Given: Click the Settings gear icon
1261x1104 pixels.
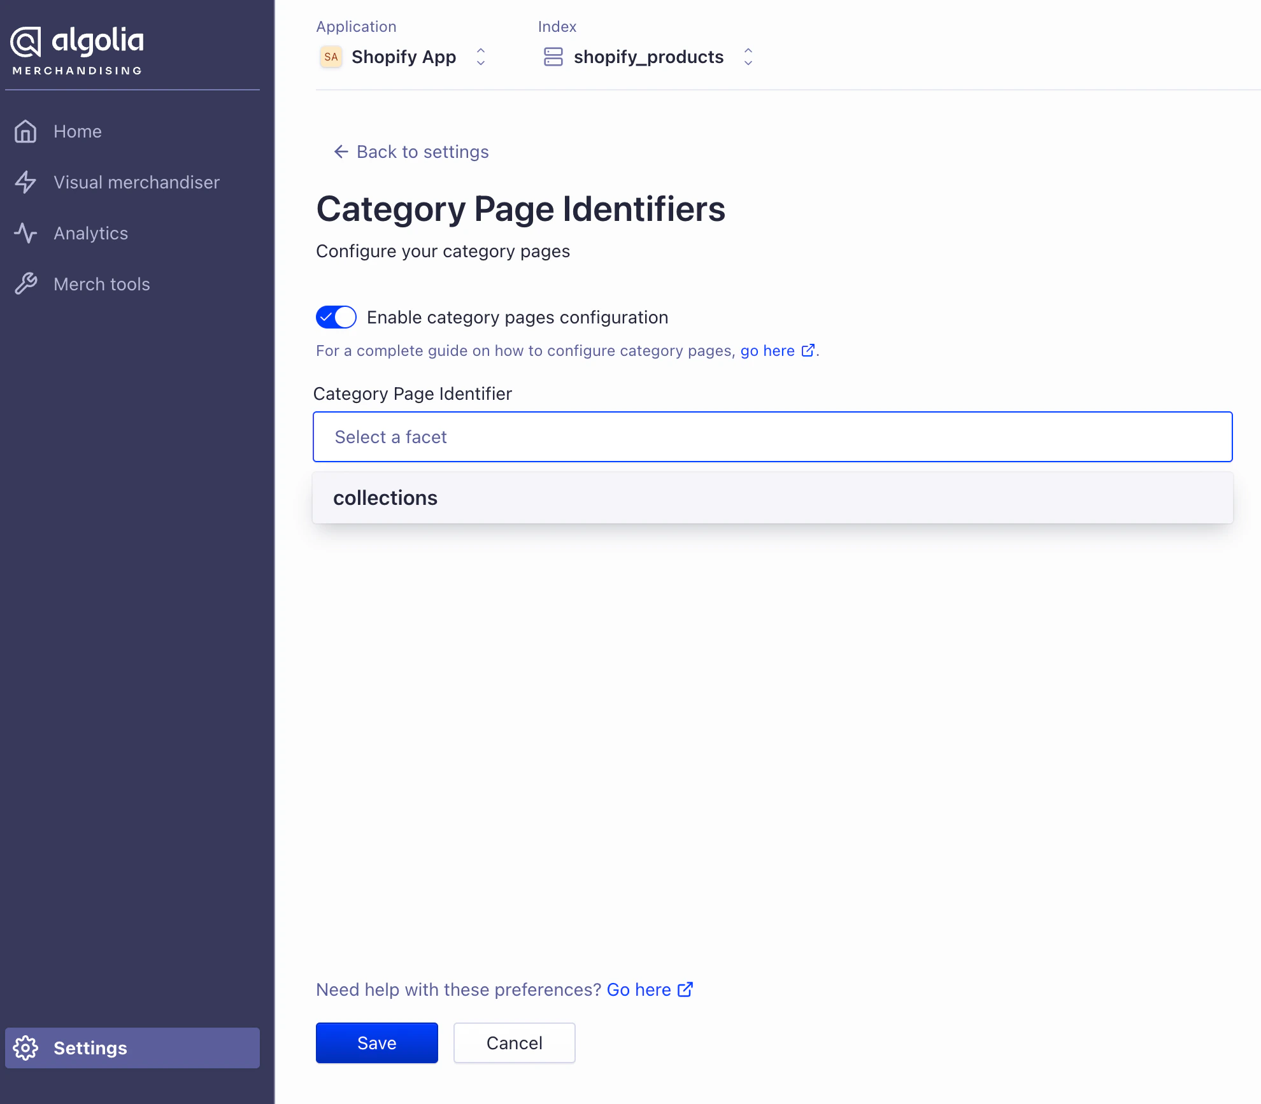Looking at the screenshot, I should tap(26, 1048).
